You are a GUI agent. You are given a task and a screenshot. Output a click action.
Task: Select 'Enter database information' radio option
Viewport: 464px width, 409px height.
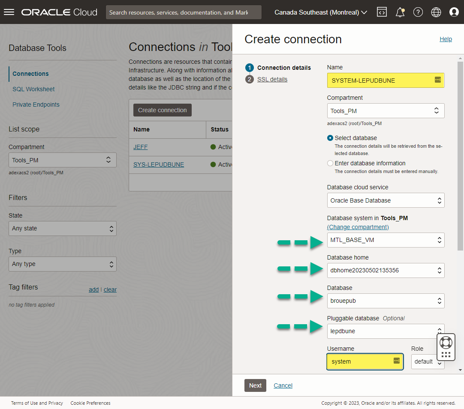click(x=330, y=163)
